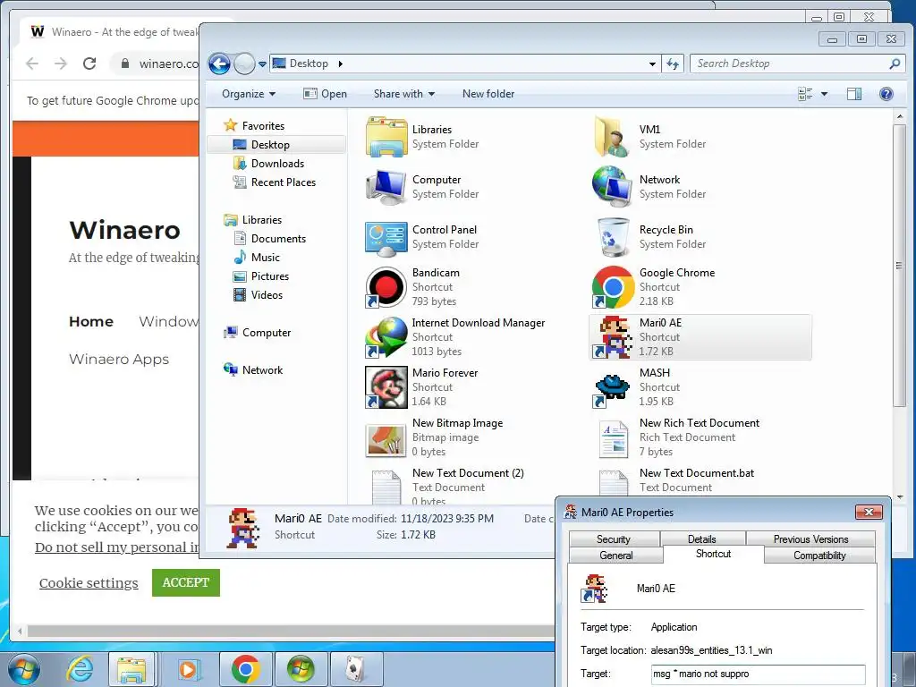This screenshot has width=916, height=687.
Task: Click the change view icon in Explorer toolbar
Action: click(806, 94)
